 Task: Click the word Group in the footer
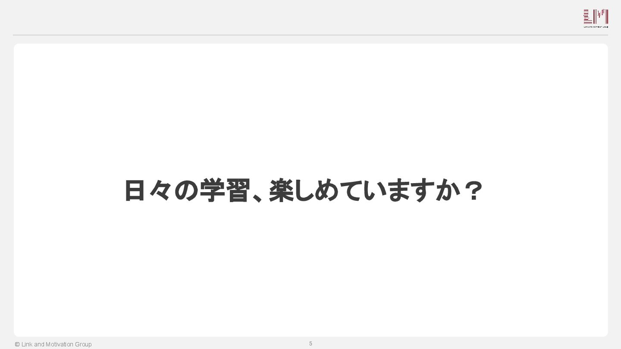83,344
